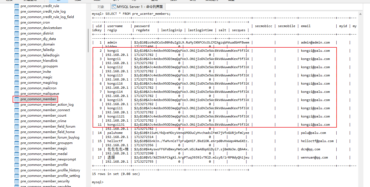Click the table icon next to pre_common_magic
The width and height of the screenshot is (370, 187).
click(x=16, y=77)
